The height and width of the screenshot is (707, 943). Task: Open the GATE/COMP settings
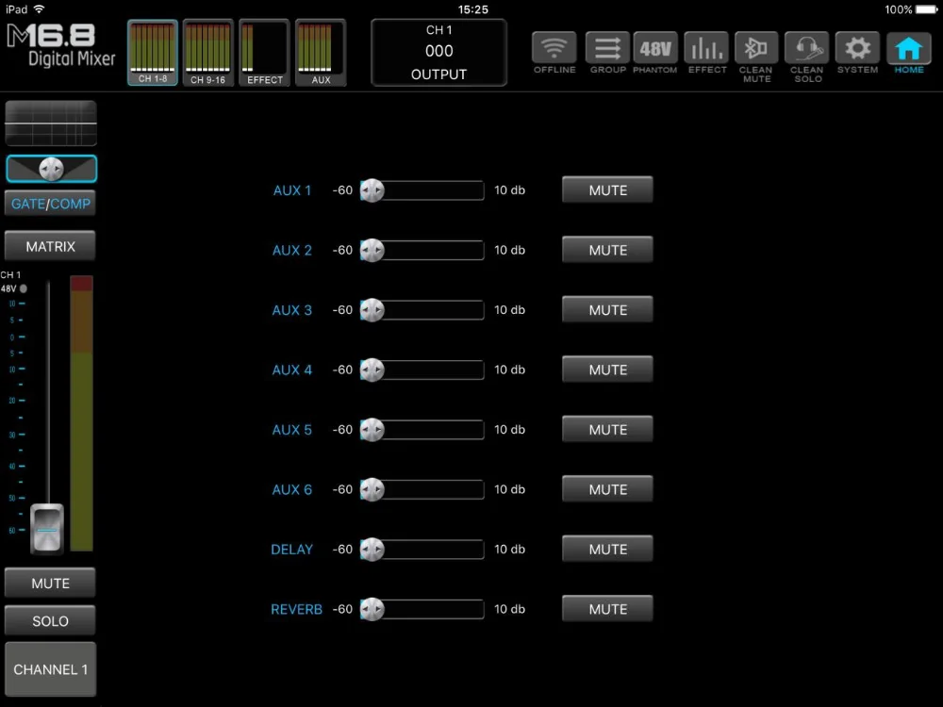[51, 204]
